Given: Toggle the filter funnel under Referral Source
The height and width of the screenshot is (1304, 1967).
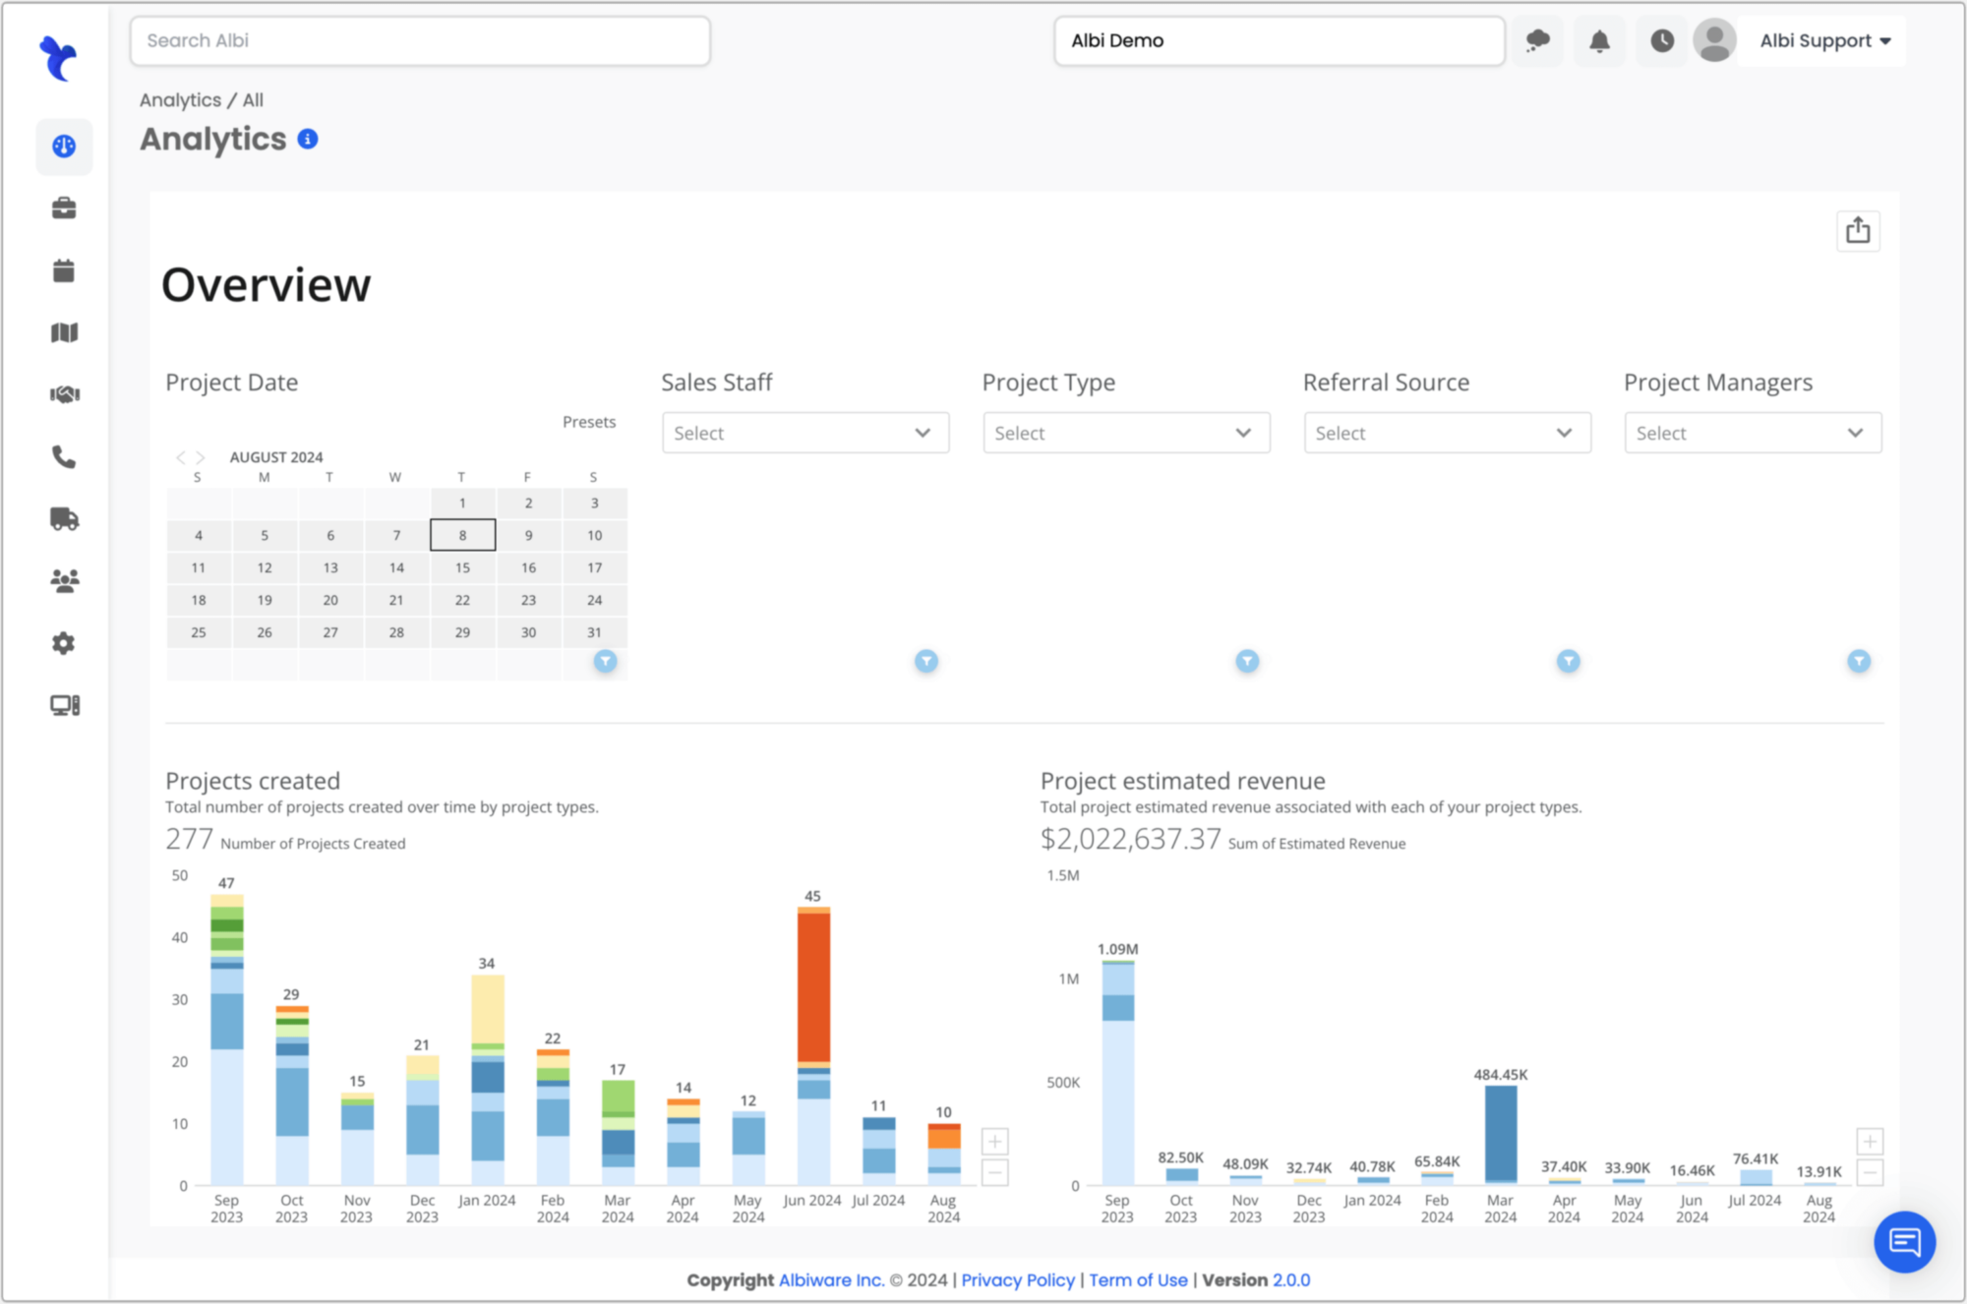Looking at the screenshot, I should [1567, 661].
